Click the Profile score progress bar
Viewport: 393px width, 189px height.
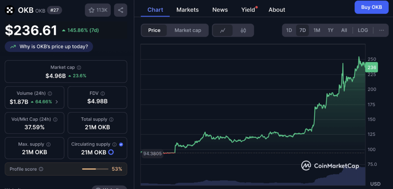coord(95,169)
